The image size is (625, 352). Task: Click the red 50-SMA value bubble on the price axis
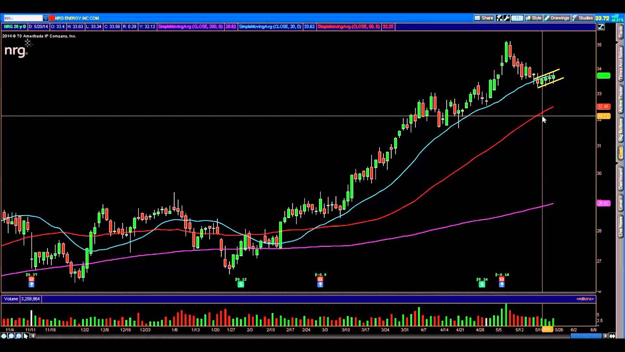(x=604, y=107)
